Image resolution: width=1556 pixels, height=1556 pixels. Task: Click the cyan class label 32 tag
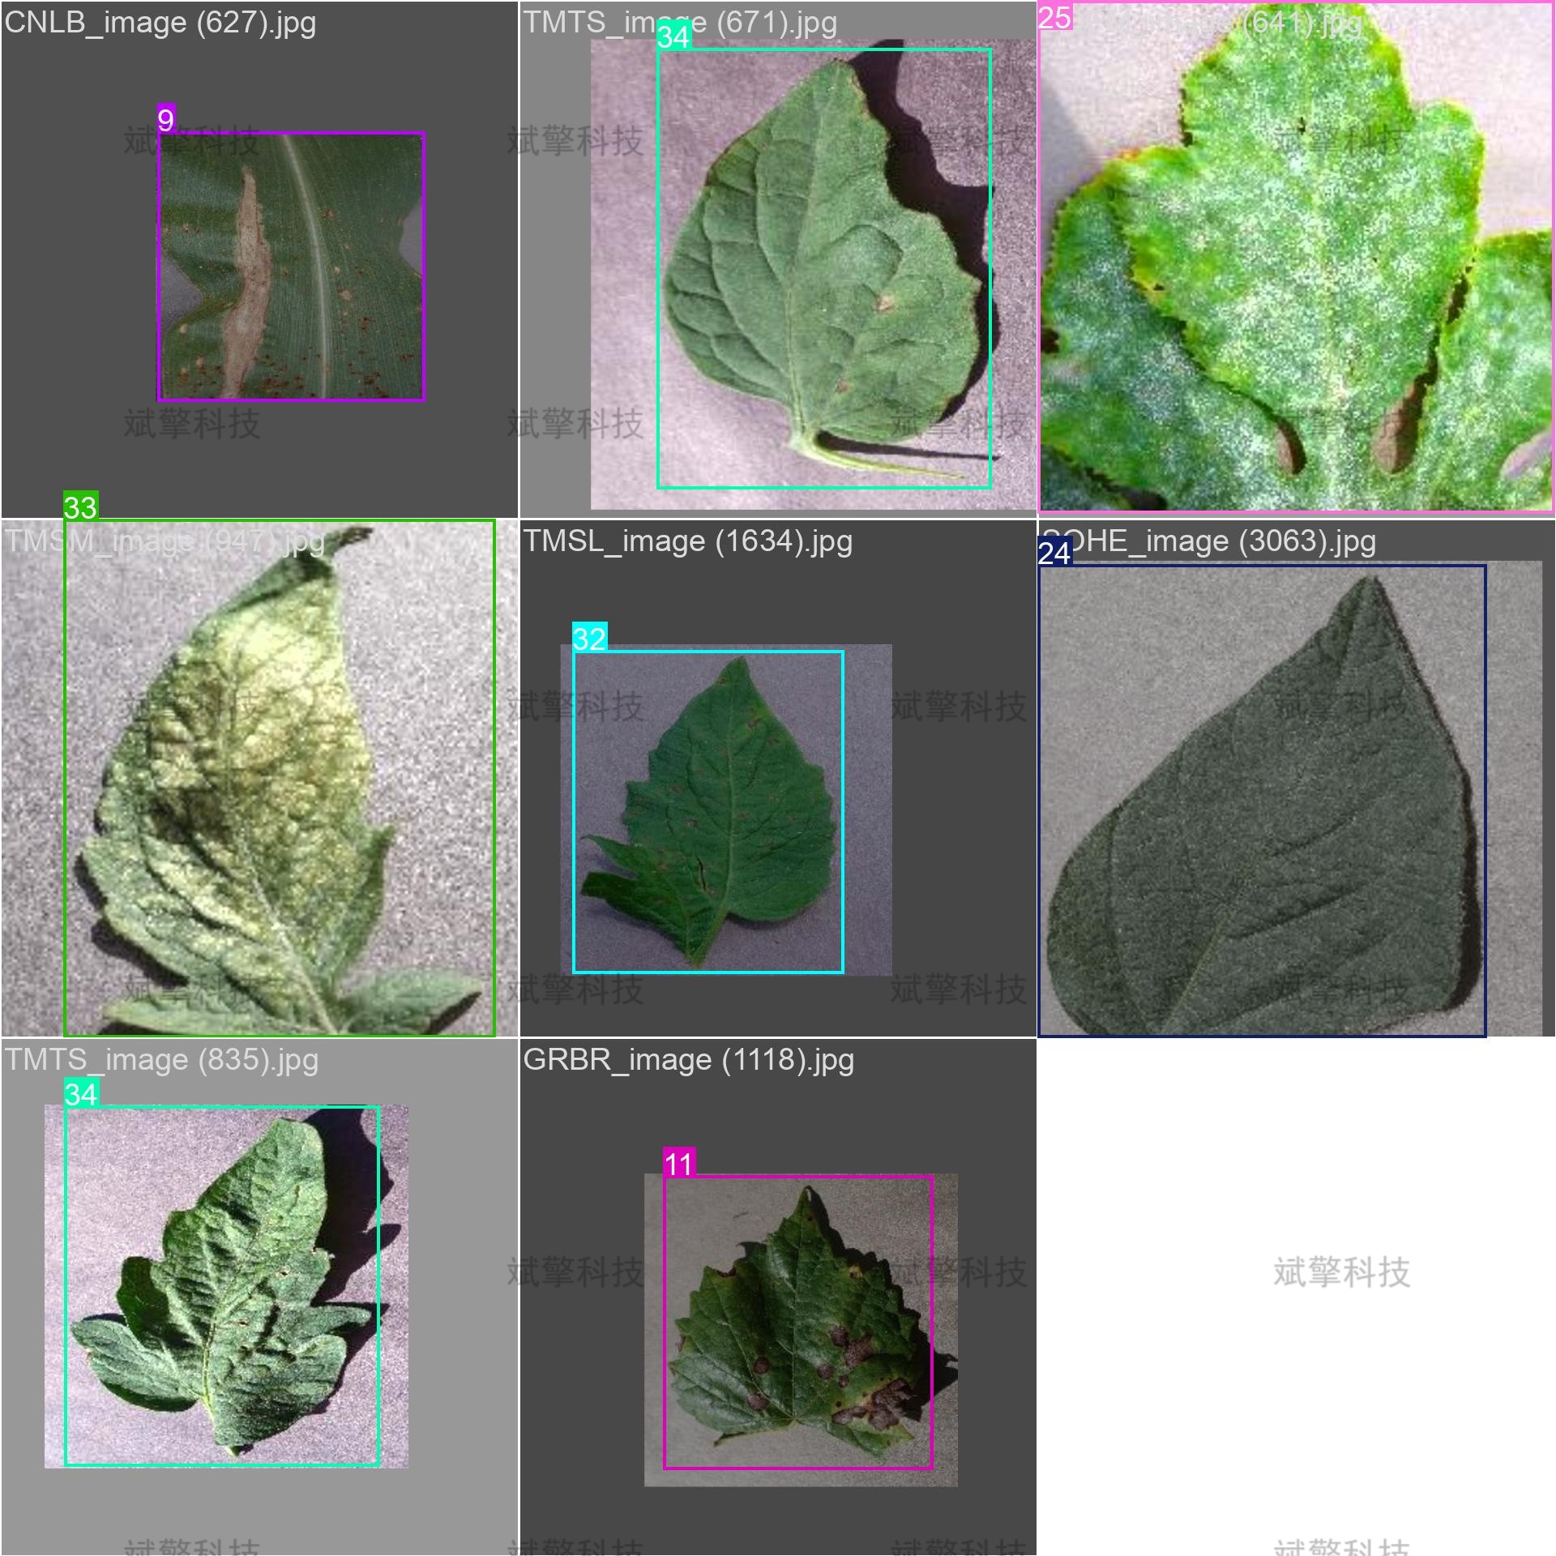point(589,639)
